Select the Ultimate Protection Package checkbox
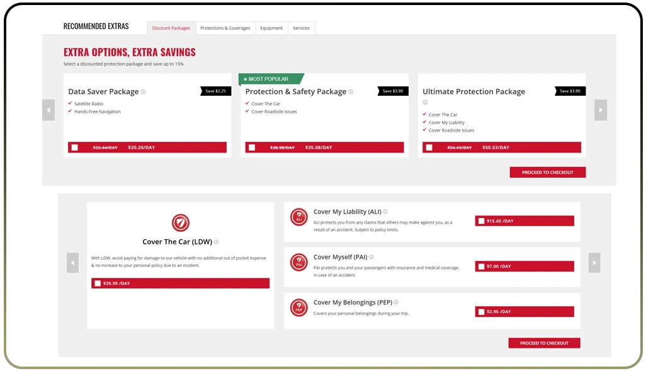The height and width of the screenshot is (371, 646). [429, 147]
